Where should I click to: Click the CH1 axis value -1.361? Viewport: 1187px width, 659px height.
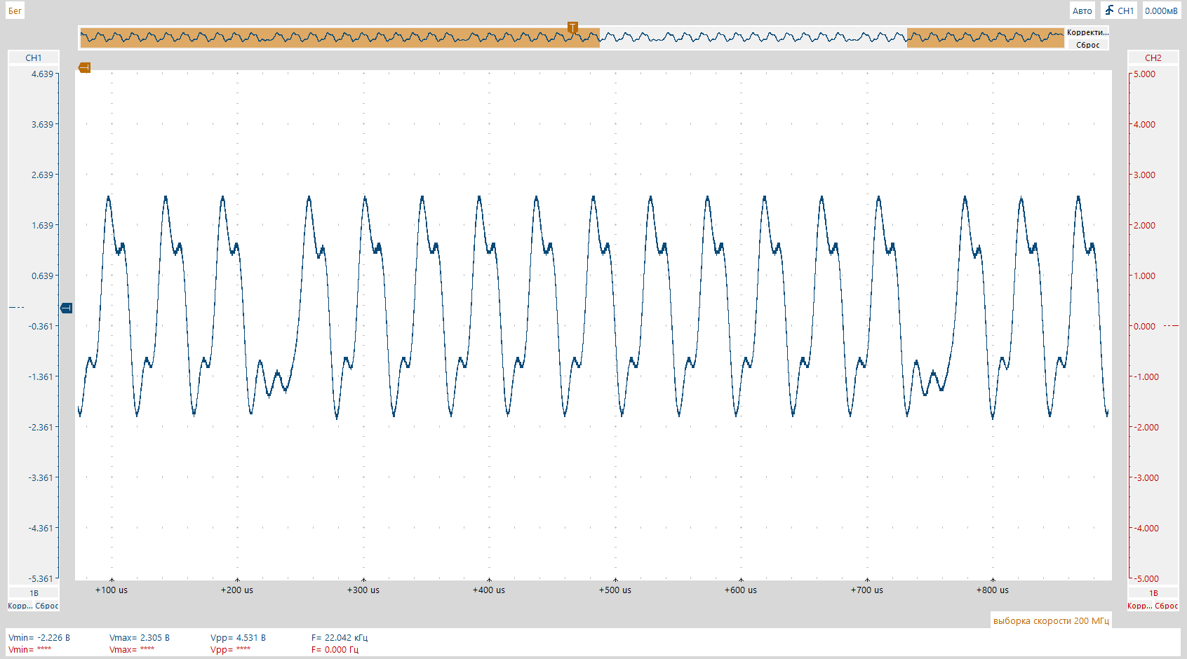click(41, 376)
